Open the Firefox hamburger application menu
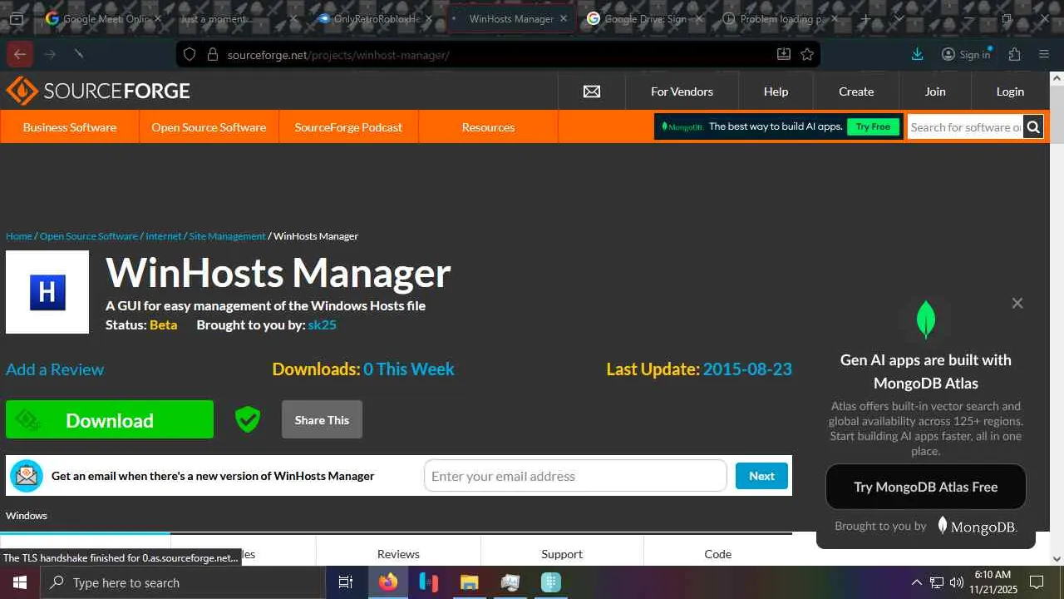 point(1044,54)
